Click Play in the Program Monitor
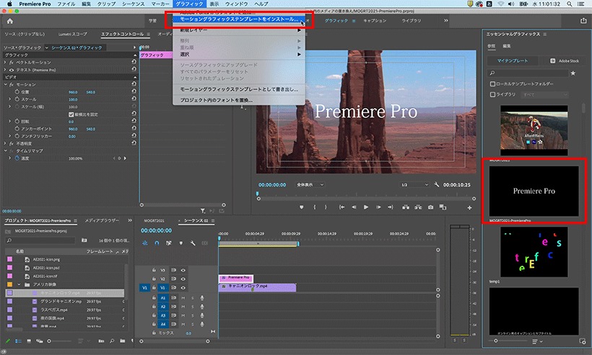The image size is (592, 355). coord(366,207)
